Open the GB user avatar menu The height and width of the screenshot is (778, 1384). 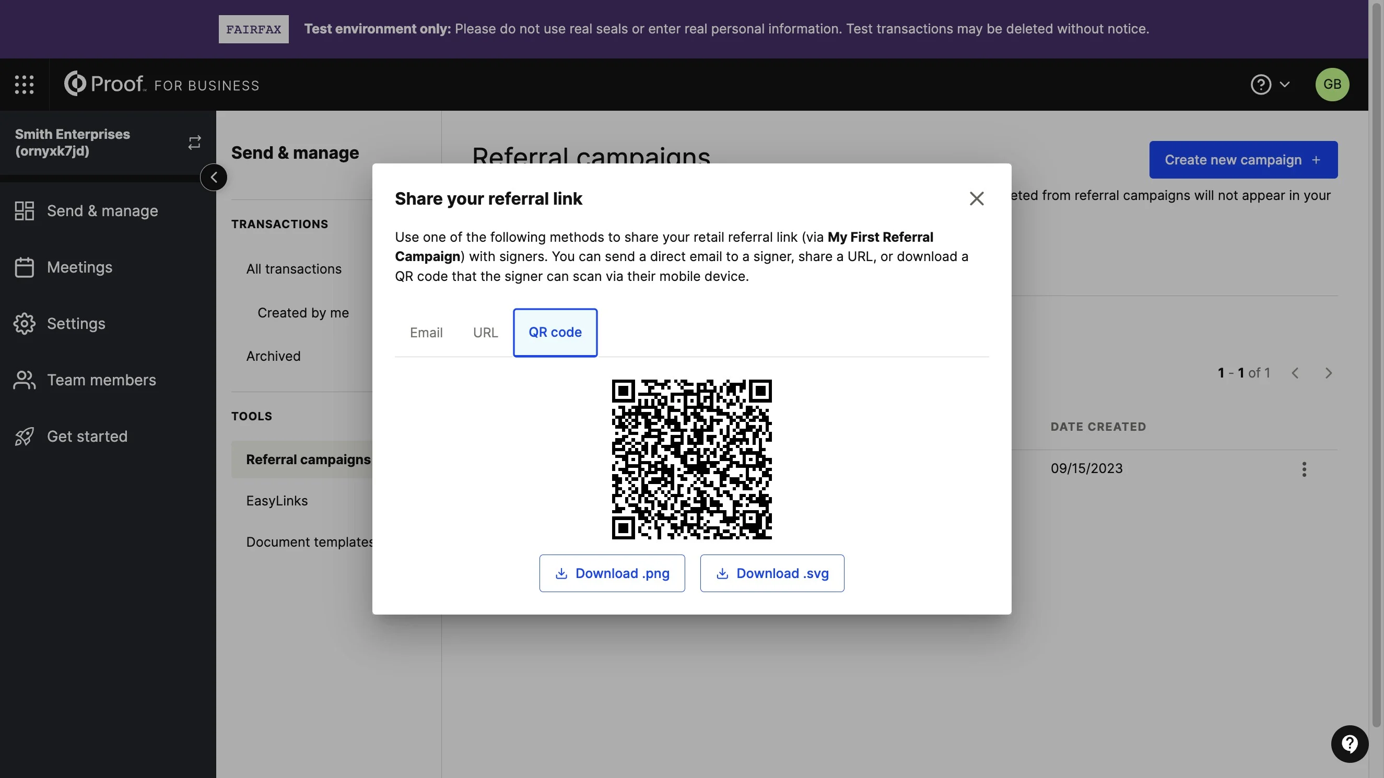(x=1332, y=85)
